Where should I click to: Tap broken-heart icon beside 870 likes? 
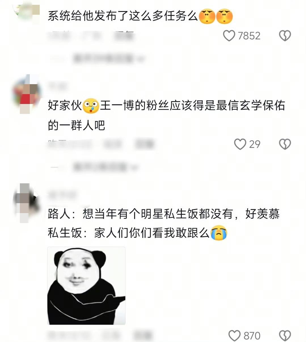click(x=285, y=336)
